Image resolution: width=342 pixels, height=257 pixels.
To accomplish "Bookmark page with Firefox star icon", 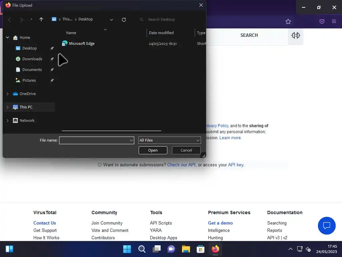I will [288, 21].
